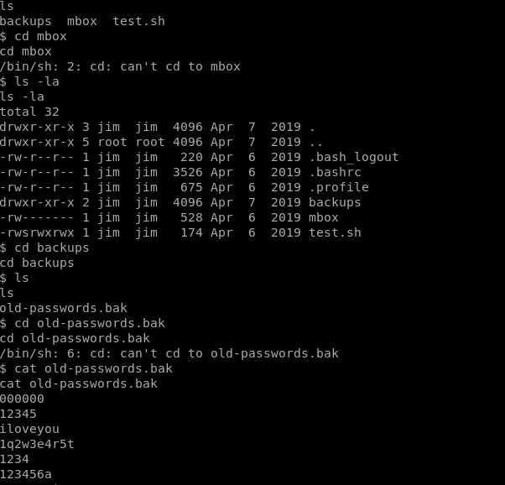This screenshot has height=485, width=505.
Task: Click the .profile filename
Action: (x=339, y=187)
